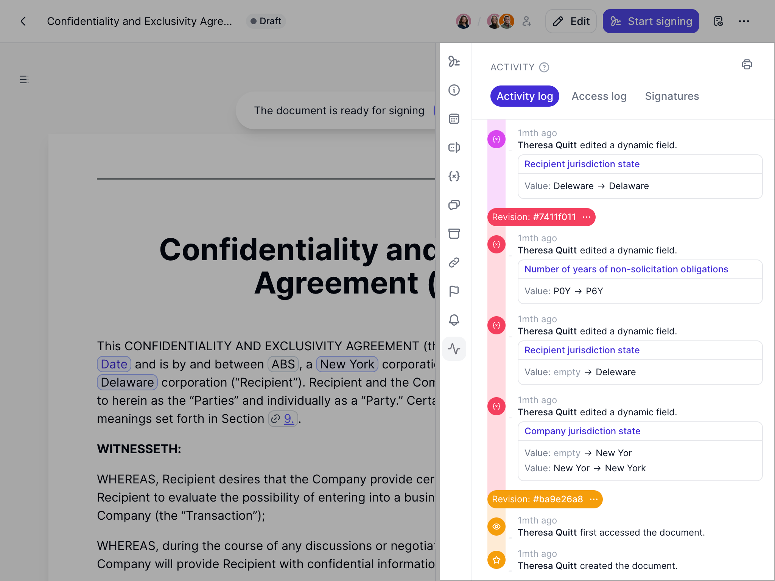
Task: Open the document preview icon beside the more menu
Action: (x=718, y=21)
